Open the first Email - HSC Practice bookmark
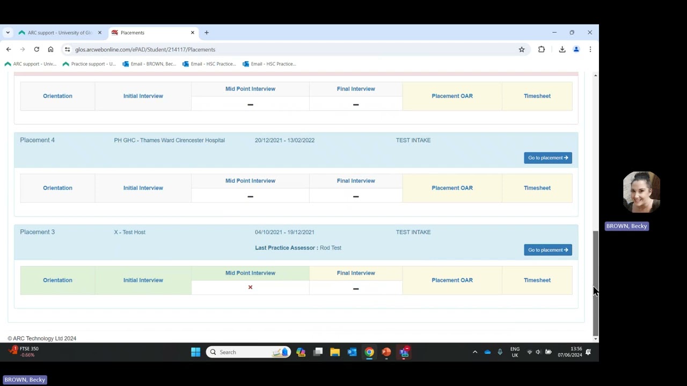The image size is (687, 386). (x=209, y=64)
